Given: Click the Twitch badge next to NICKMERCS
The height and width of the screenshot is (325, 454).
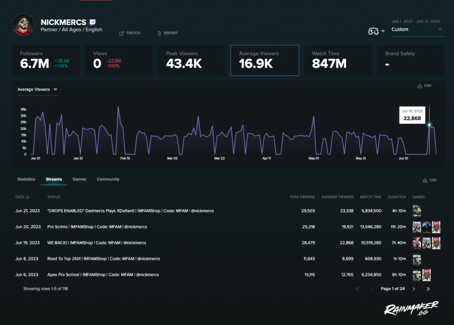Looking at the screenshot, I should (x=93, y=22).
